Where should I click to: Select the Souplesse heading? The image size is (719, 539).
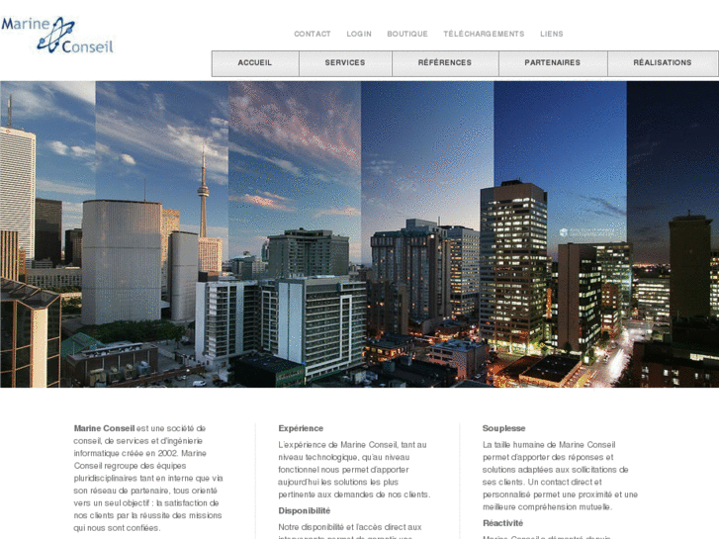504,428
